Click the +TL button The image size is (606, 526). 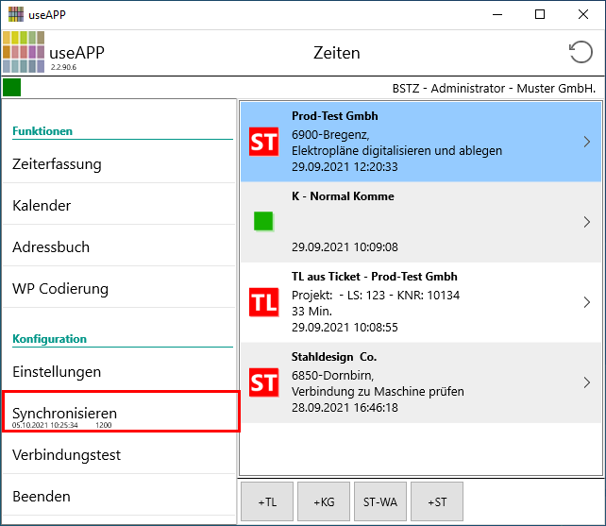[x=267, y=501]
